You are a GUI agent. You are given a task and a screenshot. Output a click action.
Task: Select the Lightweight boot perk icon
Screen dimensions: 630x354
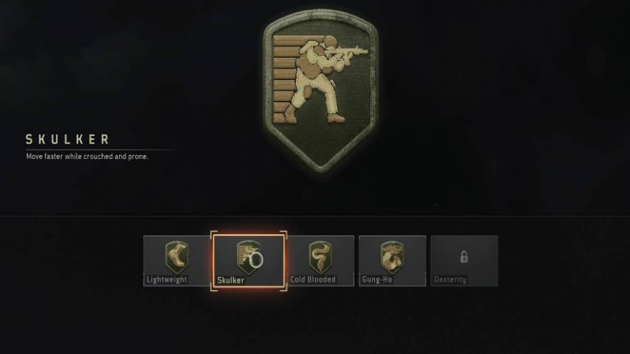coord(176,256)
